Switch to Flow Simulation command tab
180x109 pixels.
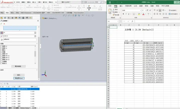[x=79, y=13]
